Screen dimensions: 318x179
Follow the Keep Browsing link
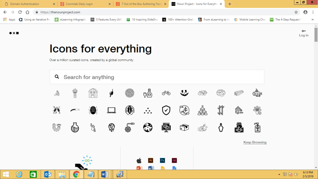coord(255,142)
